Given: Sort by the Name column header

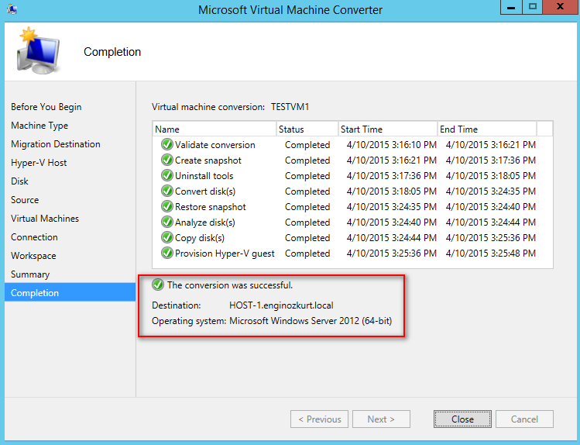Looking at the screenshot, I should (214, 129).
